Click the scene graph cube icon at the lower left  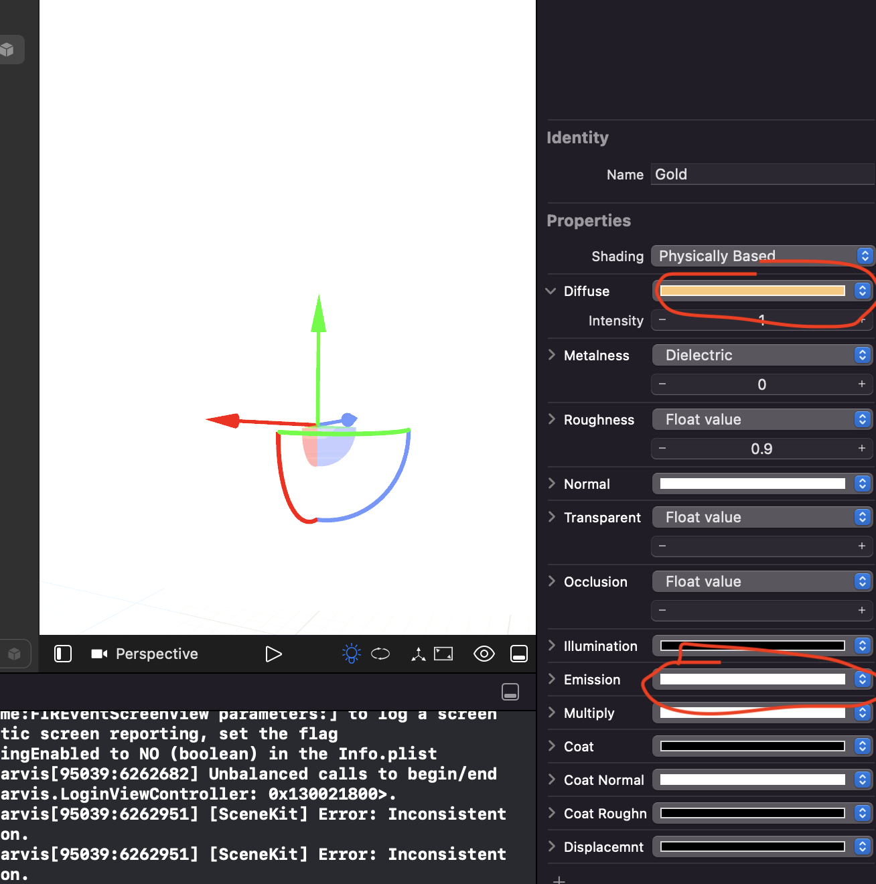(x=14, y=654)
